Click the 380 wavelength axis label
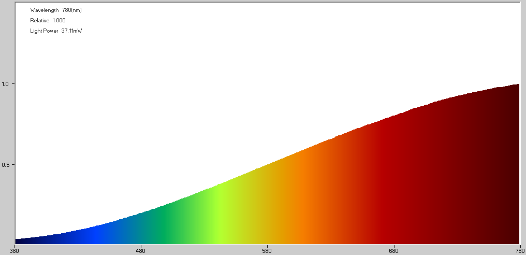The height and width of the screenshot is (255, 526). pyautogui.click(x=14, y=251)
